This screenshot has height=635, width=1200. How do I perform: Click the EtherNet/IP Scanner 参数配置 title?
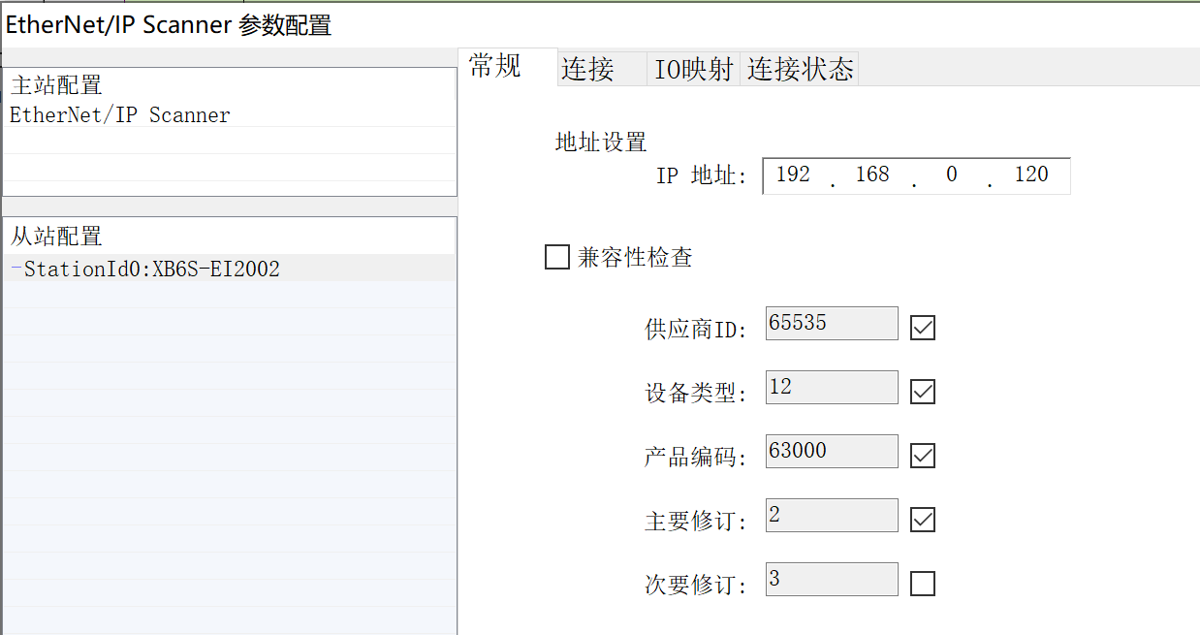(169, 26)
